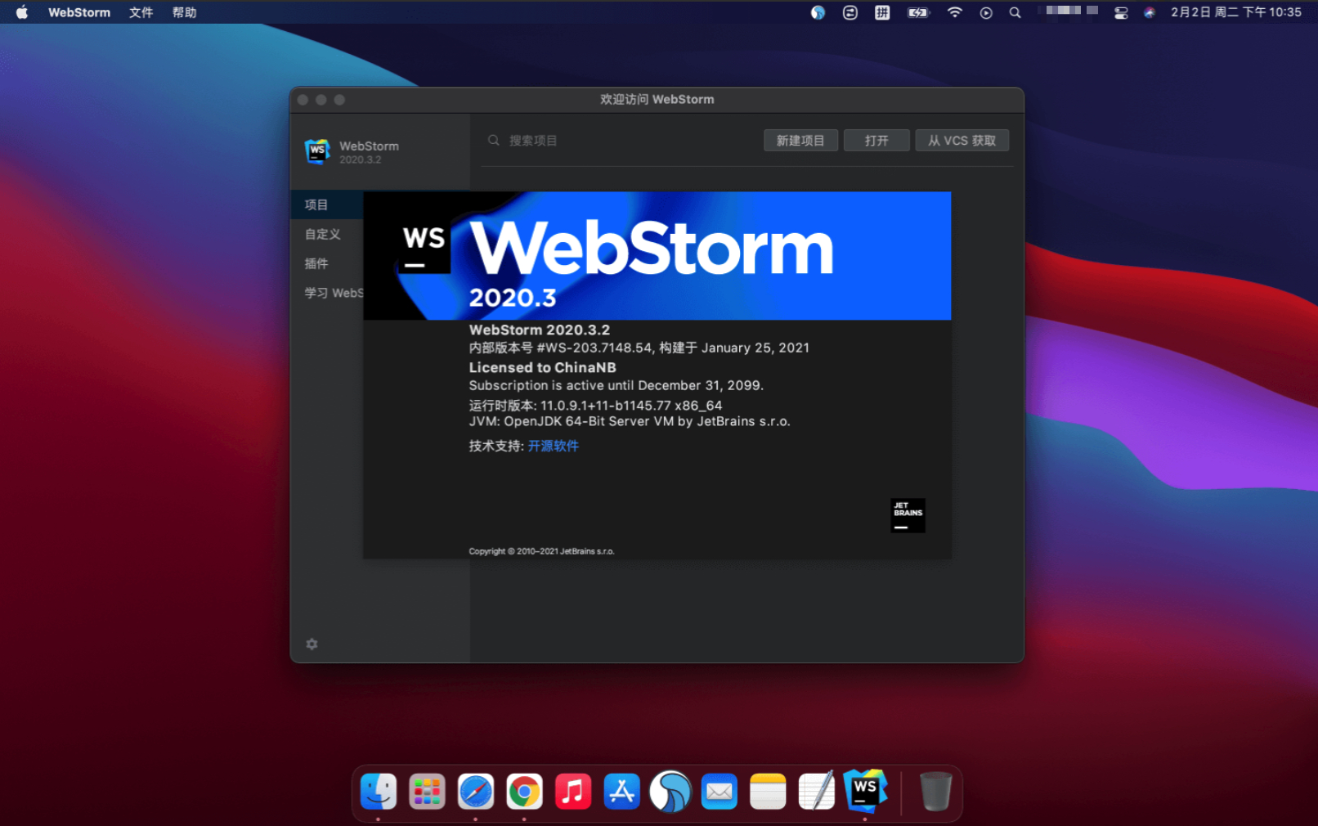Open the 开源软件 link

point(553,446)
